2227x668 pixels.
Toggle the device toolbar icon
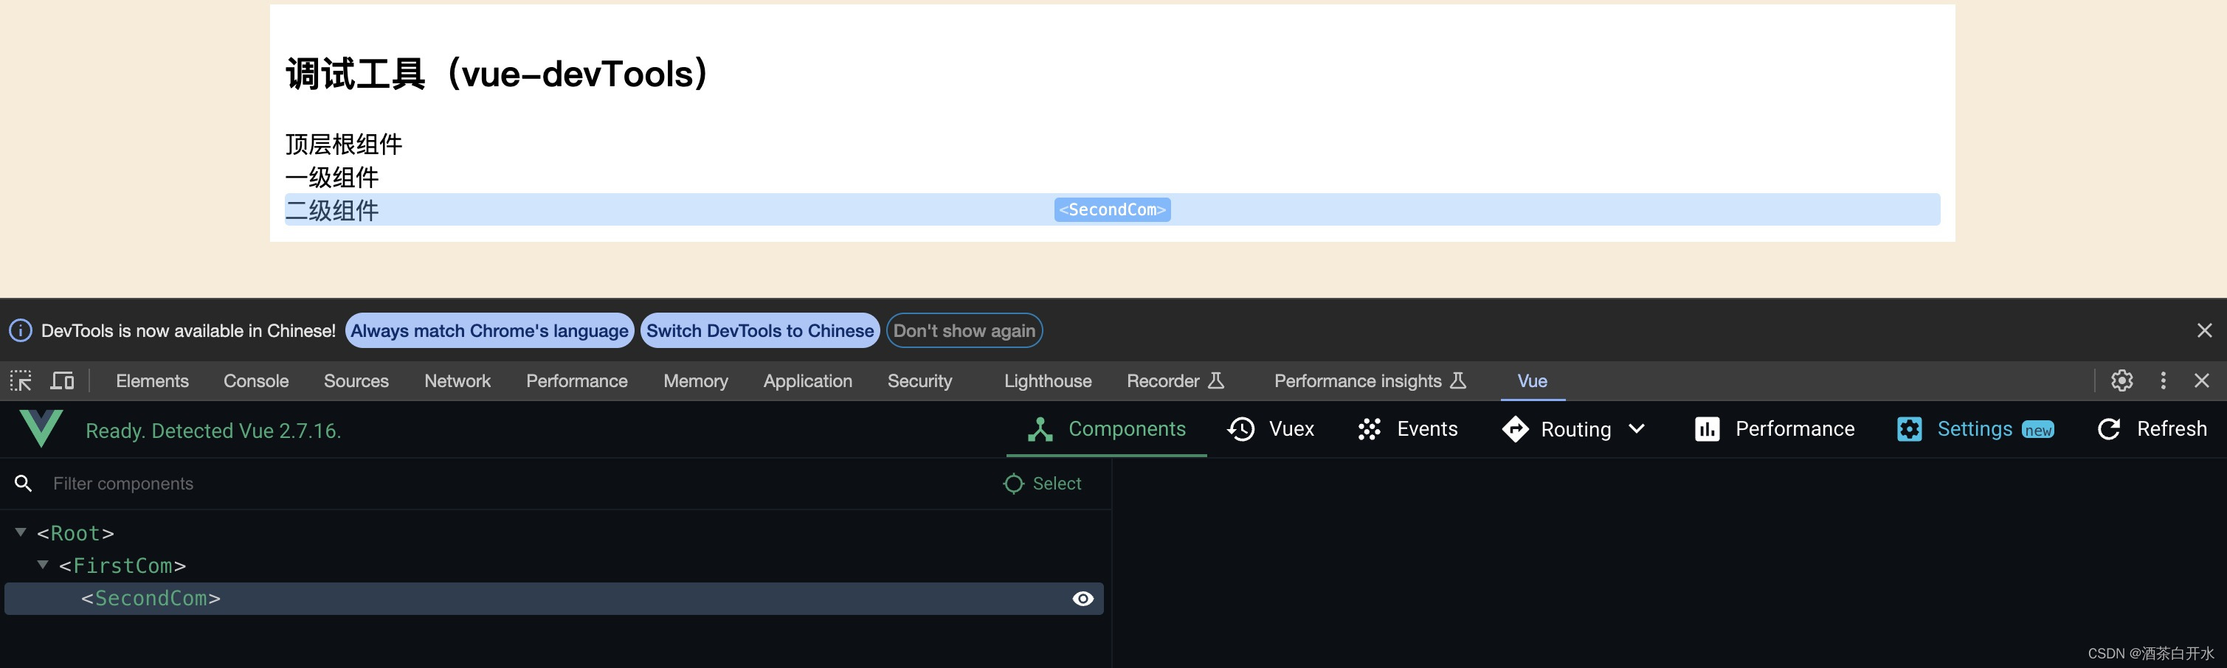pyautogui.click(x=62, y=381)
